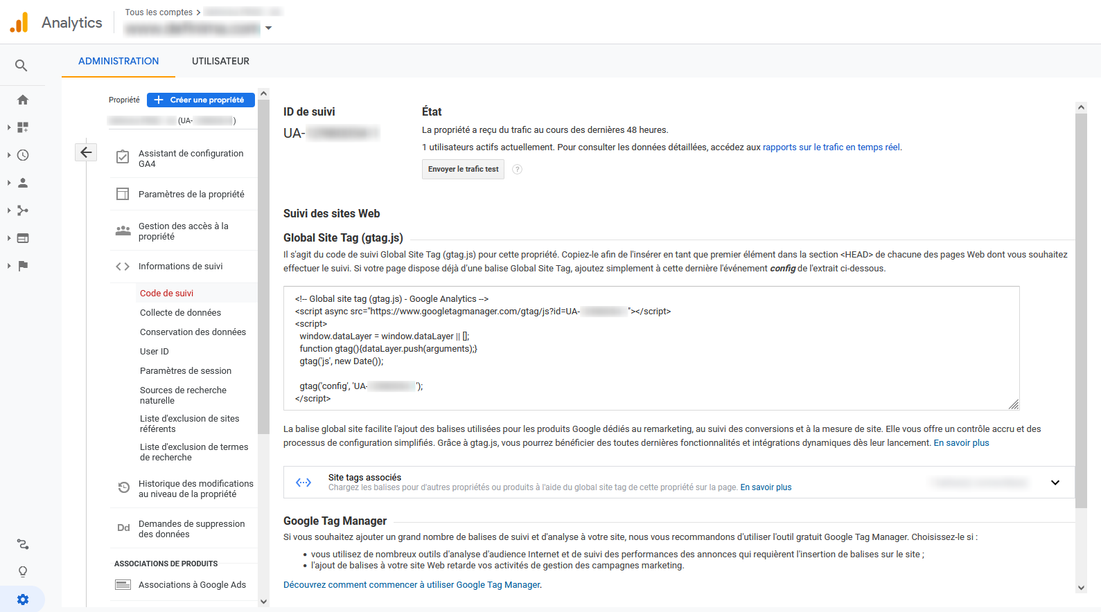Click Google Tag Manager section heading
This screenshot has height=612, width=1101.
[x=335, y=521]
